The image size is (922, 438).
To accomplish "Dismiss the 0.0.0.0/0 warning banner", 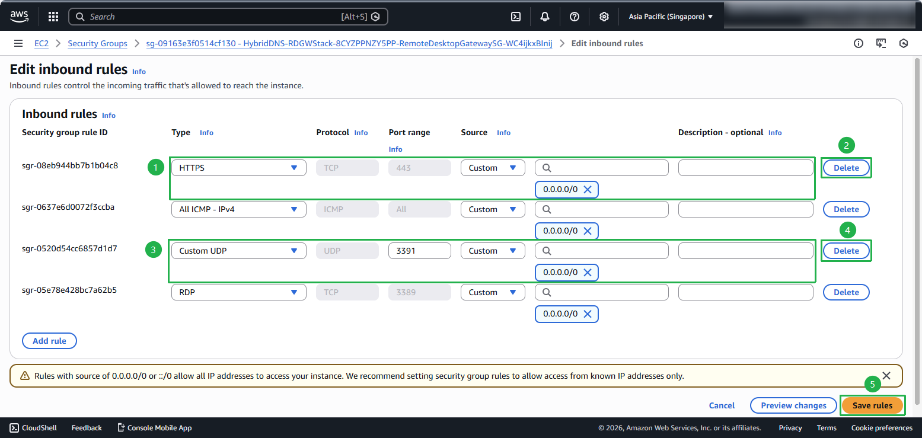I will point(886,375).
